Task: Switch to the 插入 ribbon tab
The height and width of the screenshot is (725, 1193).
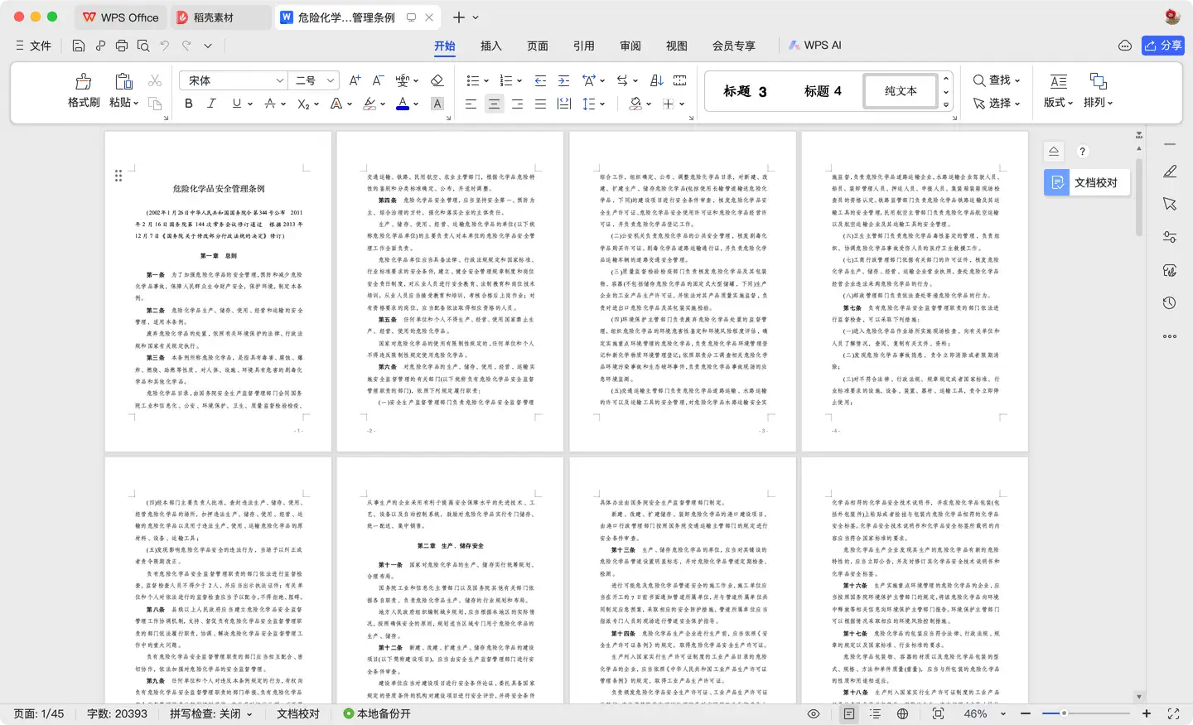Action: (491, 46)
